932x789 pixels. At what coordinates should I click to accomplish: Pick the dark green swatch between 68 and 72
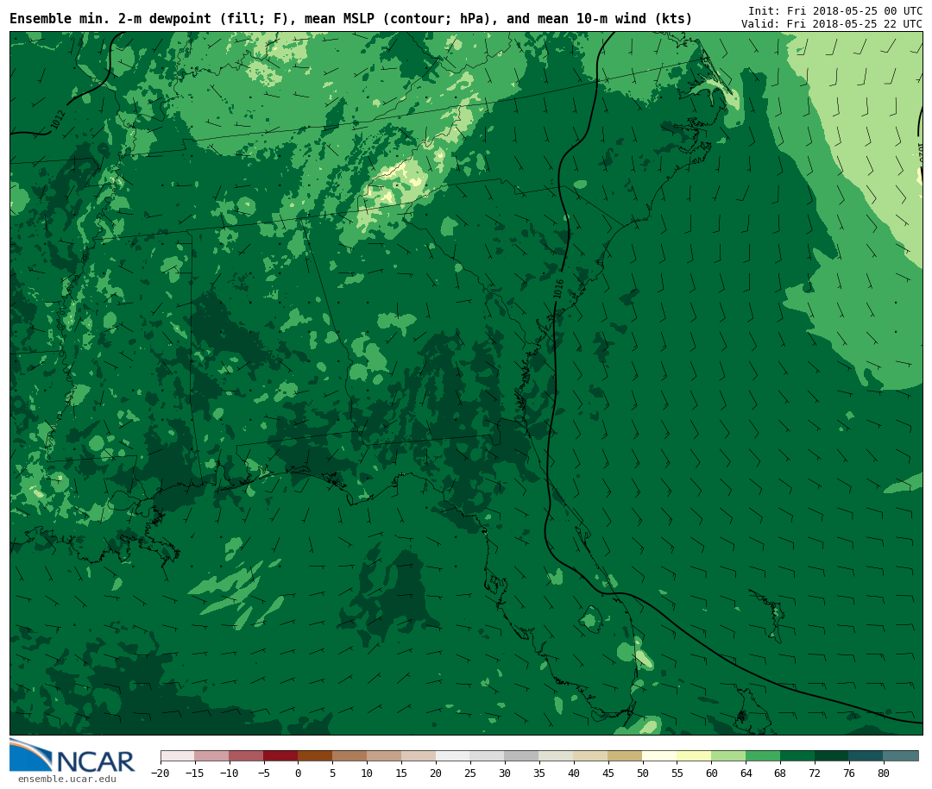click(x=797, y=756)
